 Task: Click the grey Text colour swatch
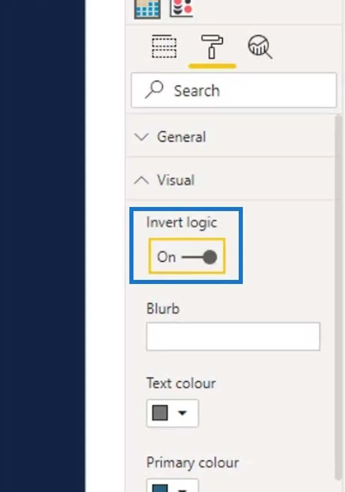tap(160, 412)
